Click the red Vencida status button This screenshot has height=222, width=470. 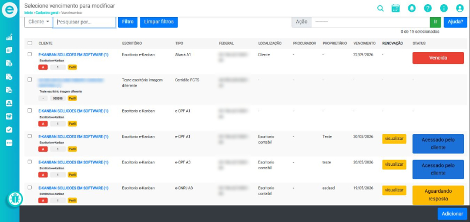438,58
